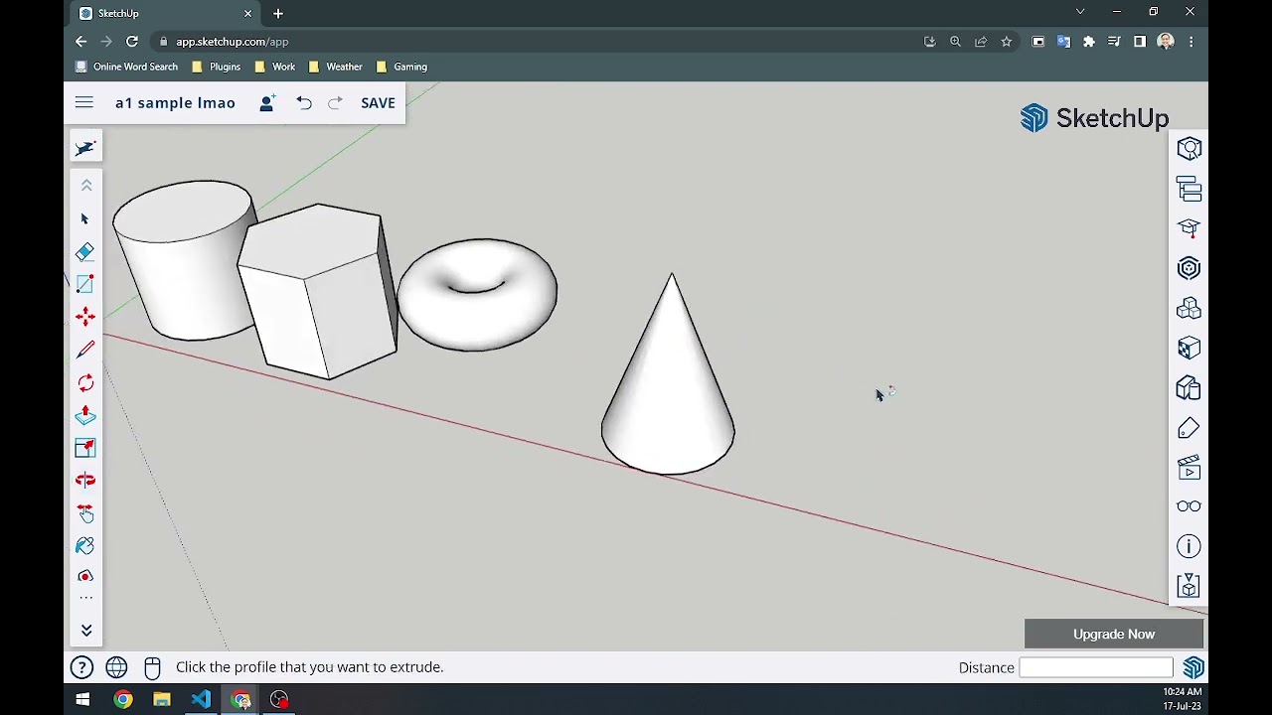Open Chrome extensions puzzle icon
The width and height of the screenshot is (1272, 715).
tap(1089, 42)
